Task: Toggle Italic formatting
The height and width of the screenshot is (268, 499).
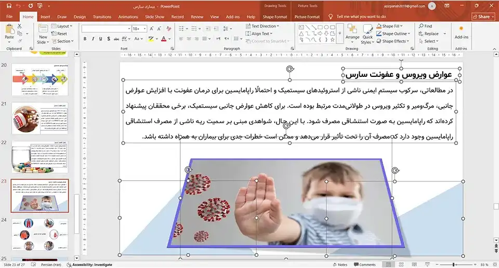Action: (x=93, y=39)
